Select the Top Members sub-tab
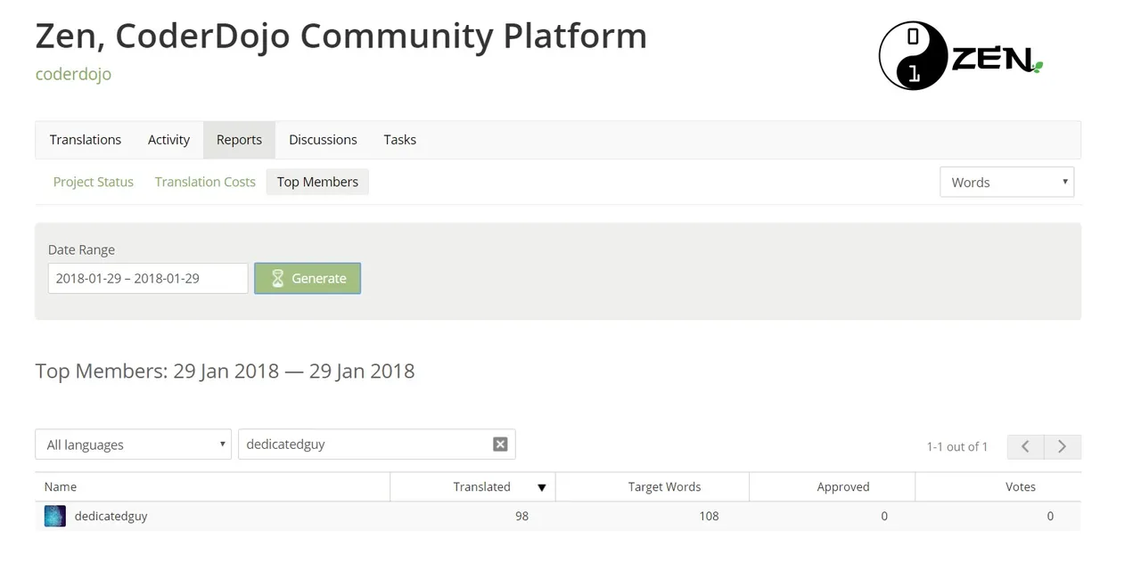1141x571 pixels. pos(317,182)
